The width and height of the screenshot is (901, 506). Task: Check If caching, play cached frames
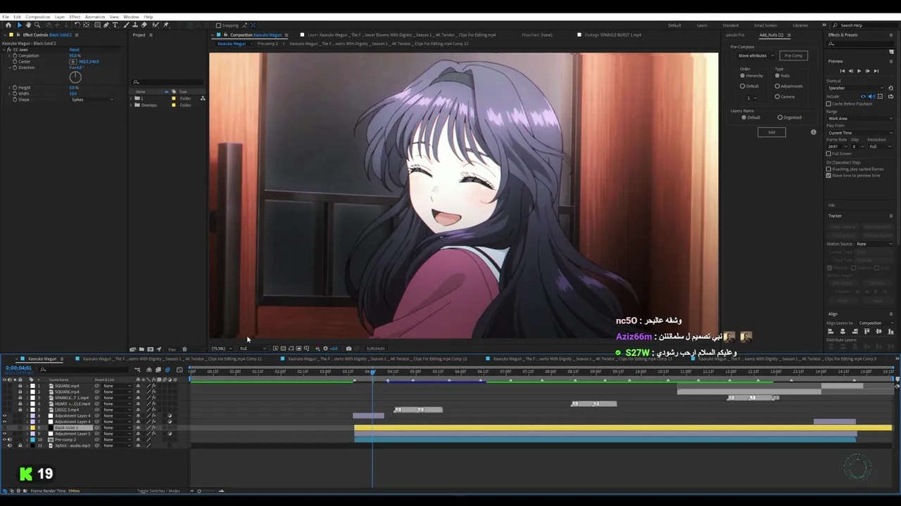(x=828, y=169)
